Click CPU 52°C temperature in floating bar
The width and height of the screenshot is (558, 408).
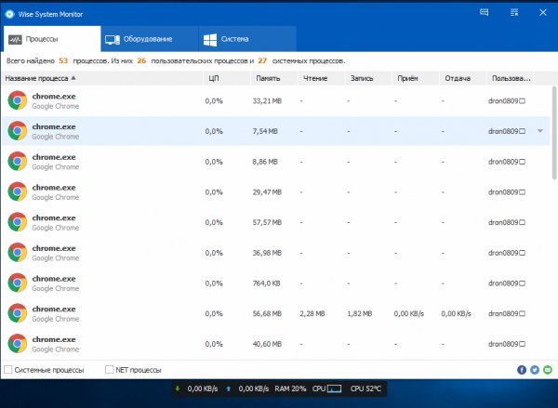(365, 388)
